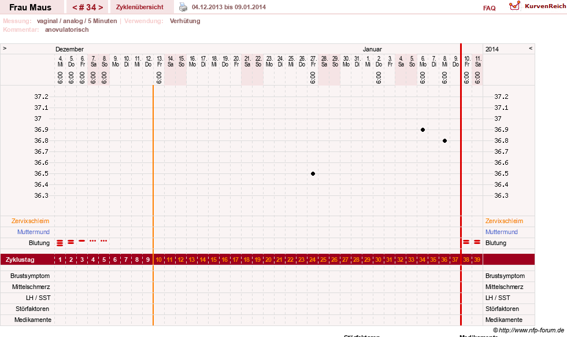This screenshot has height=337, width=567.
Task: Click the left Medikamente row label
Action: [x=33, y=320]
